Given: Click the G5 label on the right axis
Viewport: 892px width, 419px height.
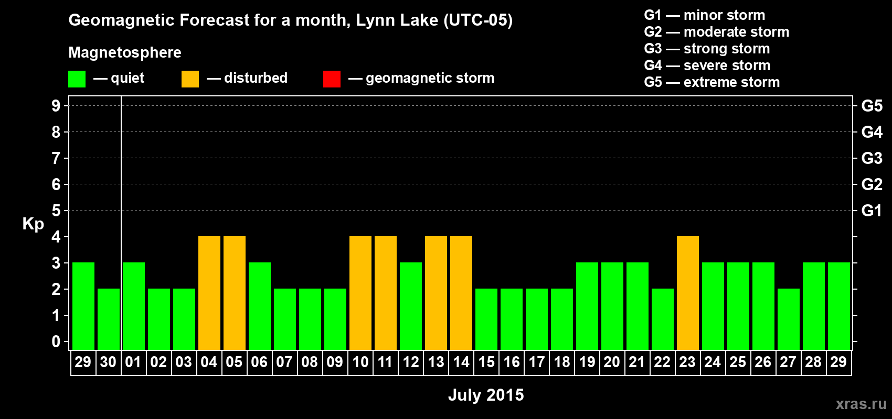Looking at the screenshot, I should coord(872,106).
